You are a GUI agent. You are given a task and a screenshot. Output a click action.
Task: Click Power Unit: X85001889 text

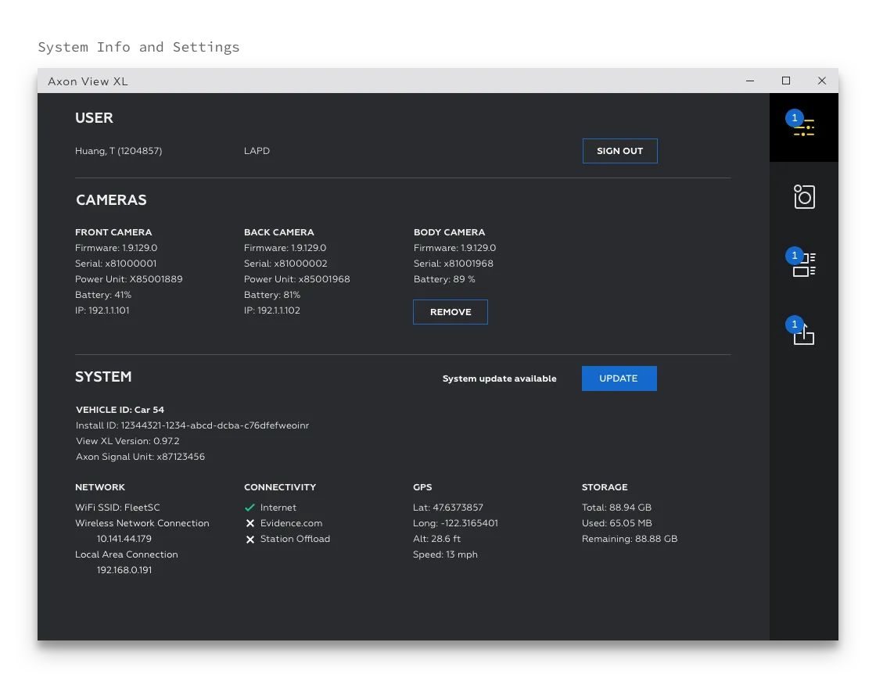(x=128, y=278)
